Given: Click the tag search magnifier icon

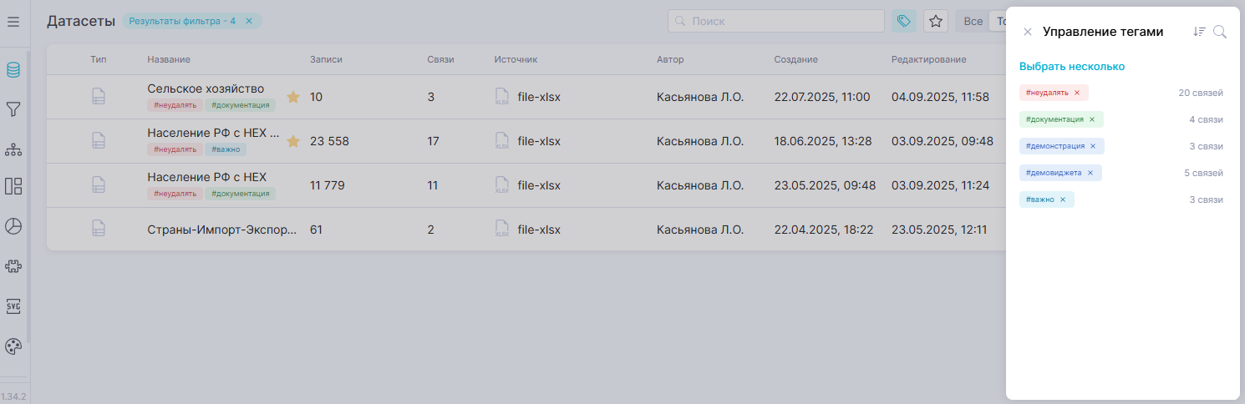Looking at the screenshot, I should point(1220,32).
